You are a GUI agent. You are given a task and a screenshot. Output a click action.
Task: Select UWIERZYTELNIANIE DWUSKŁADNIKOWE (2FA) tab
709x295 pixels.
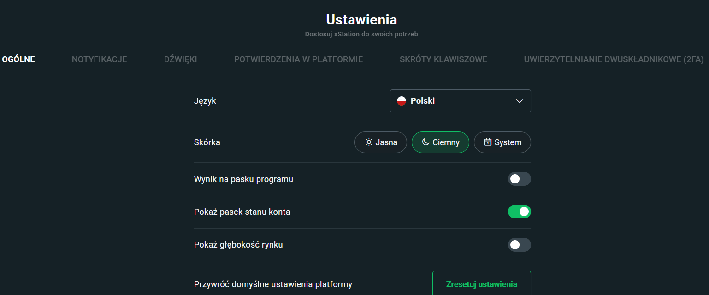(x=614, y=59)
